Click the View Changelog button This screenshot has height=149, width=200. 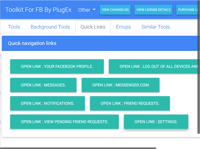pyautogui.click(x=115, y=10)
